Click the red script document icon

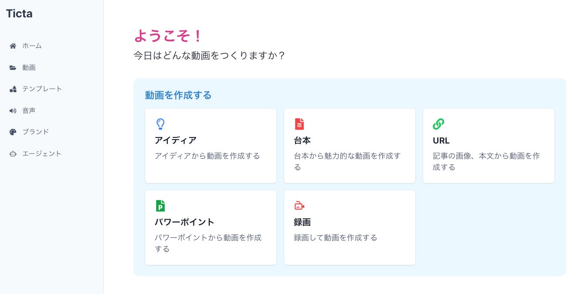(x=299, y=124)
